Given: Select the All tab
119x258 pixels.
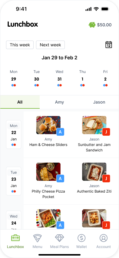Looking at the screenshot, I should click(x=20, y=102).
